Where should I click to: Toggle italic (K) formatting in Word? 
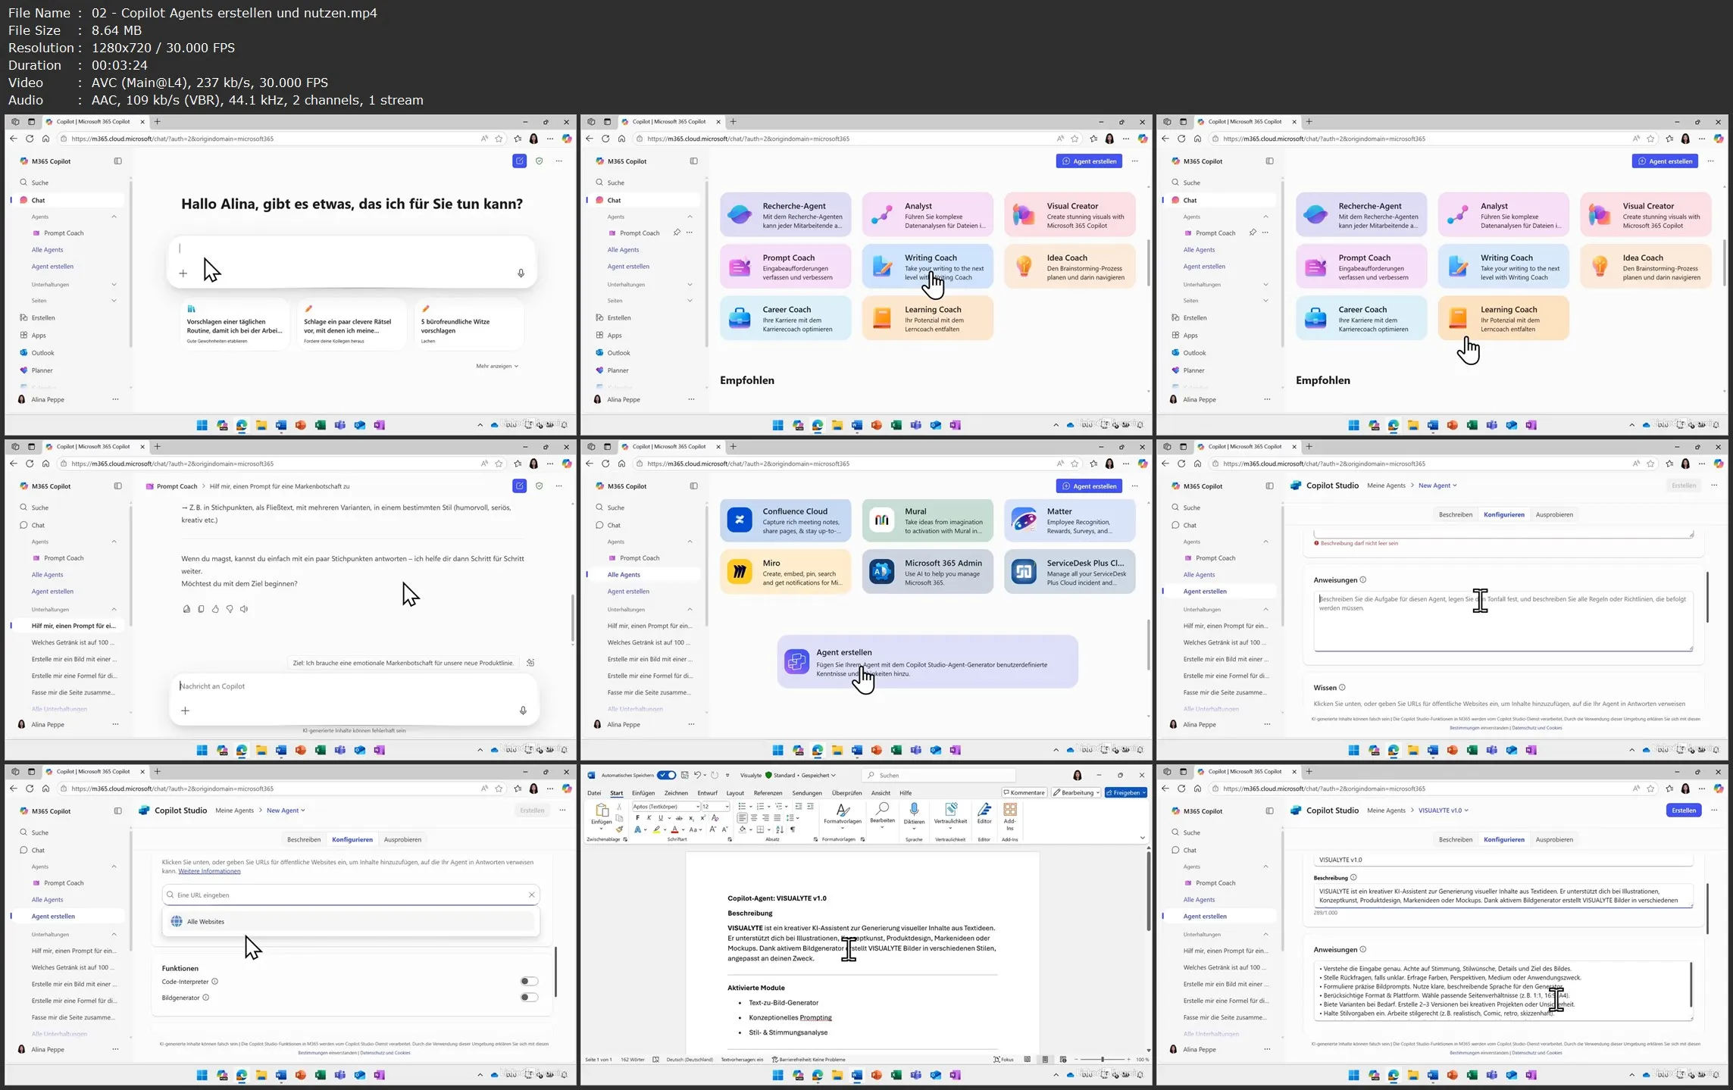649,818
